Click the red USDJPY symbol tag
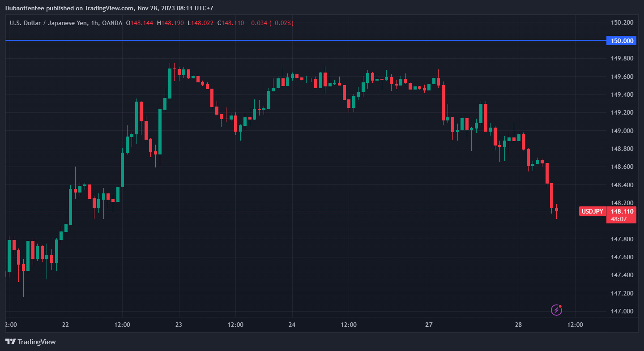The width and height of the screenshot is (644, 351). (592, 211)
